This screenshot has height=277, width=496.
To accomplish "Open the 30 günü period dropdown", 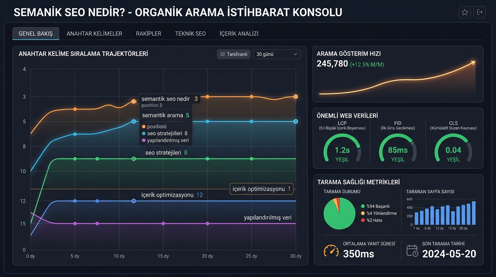I will (277, 54).
